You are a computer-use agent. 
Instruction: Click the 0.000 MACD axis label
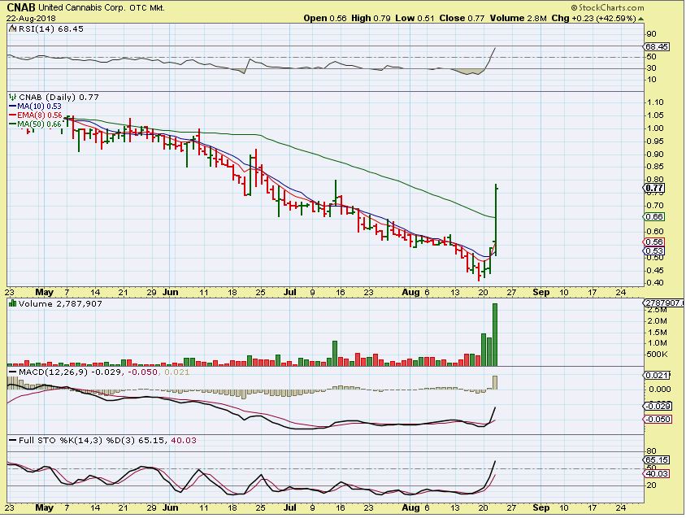coord(660,389)
